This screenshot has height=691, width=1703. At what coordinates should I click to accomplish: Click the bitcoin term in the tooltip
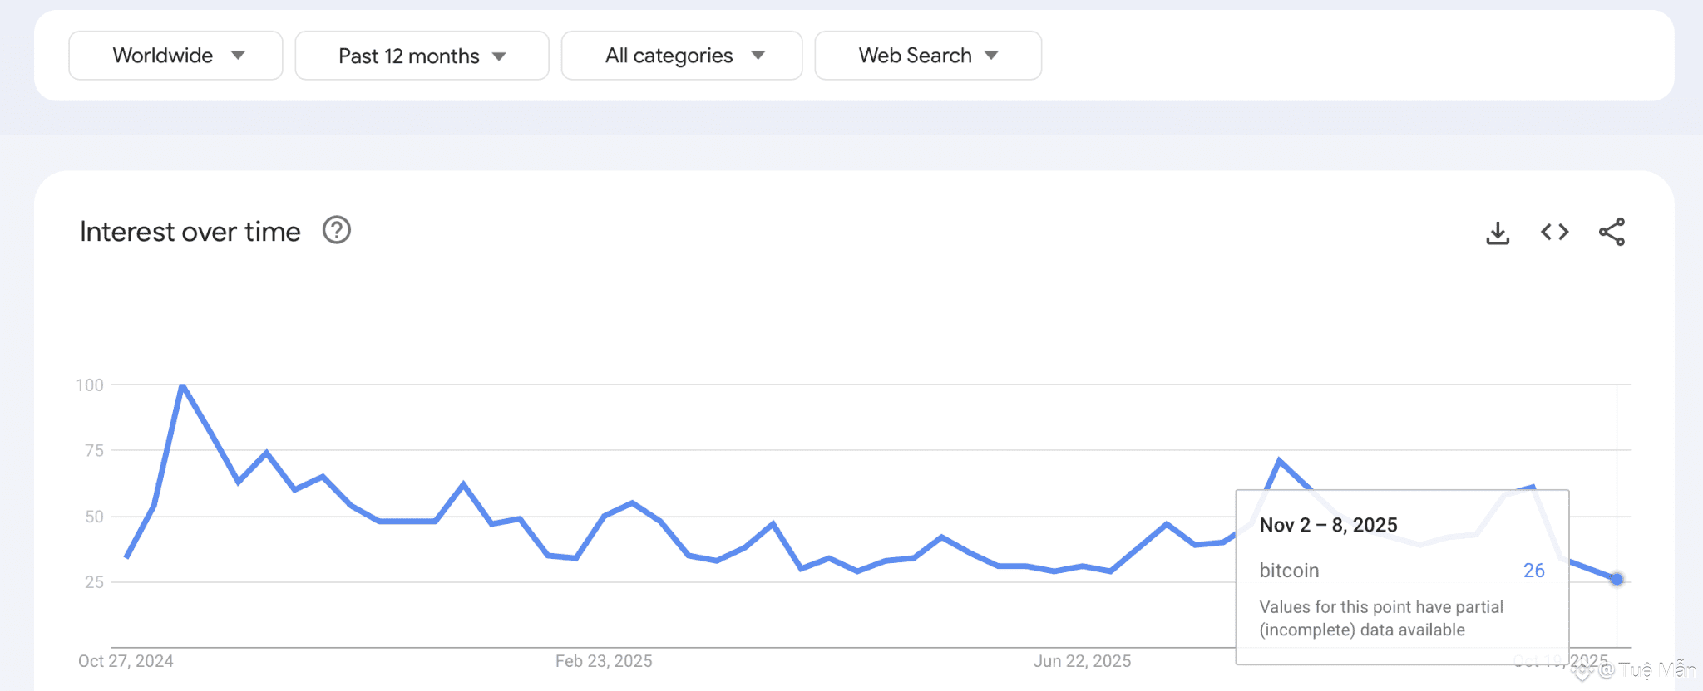1289,571
